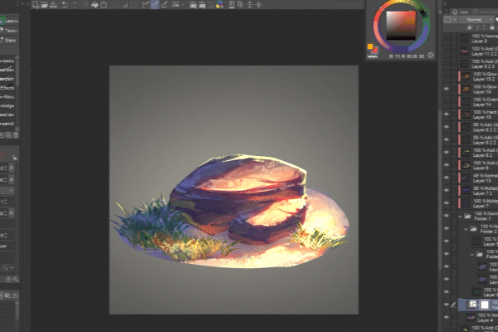Click the pen editing icon on selected layer
The height and width of the screenshot is (332, 498).
coord(454,305)
